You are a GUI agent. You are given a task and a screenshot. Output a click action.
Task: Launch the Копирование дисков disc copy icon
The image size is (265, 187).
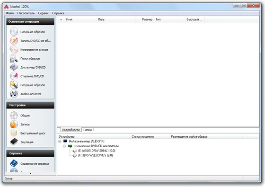point(14,50)
